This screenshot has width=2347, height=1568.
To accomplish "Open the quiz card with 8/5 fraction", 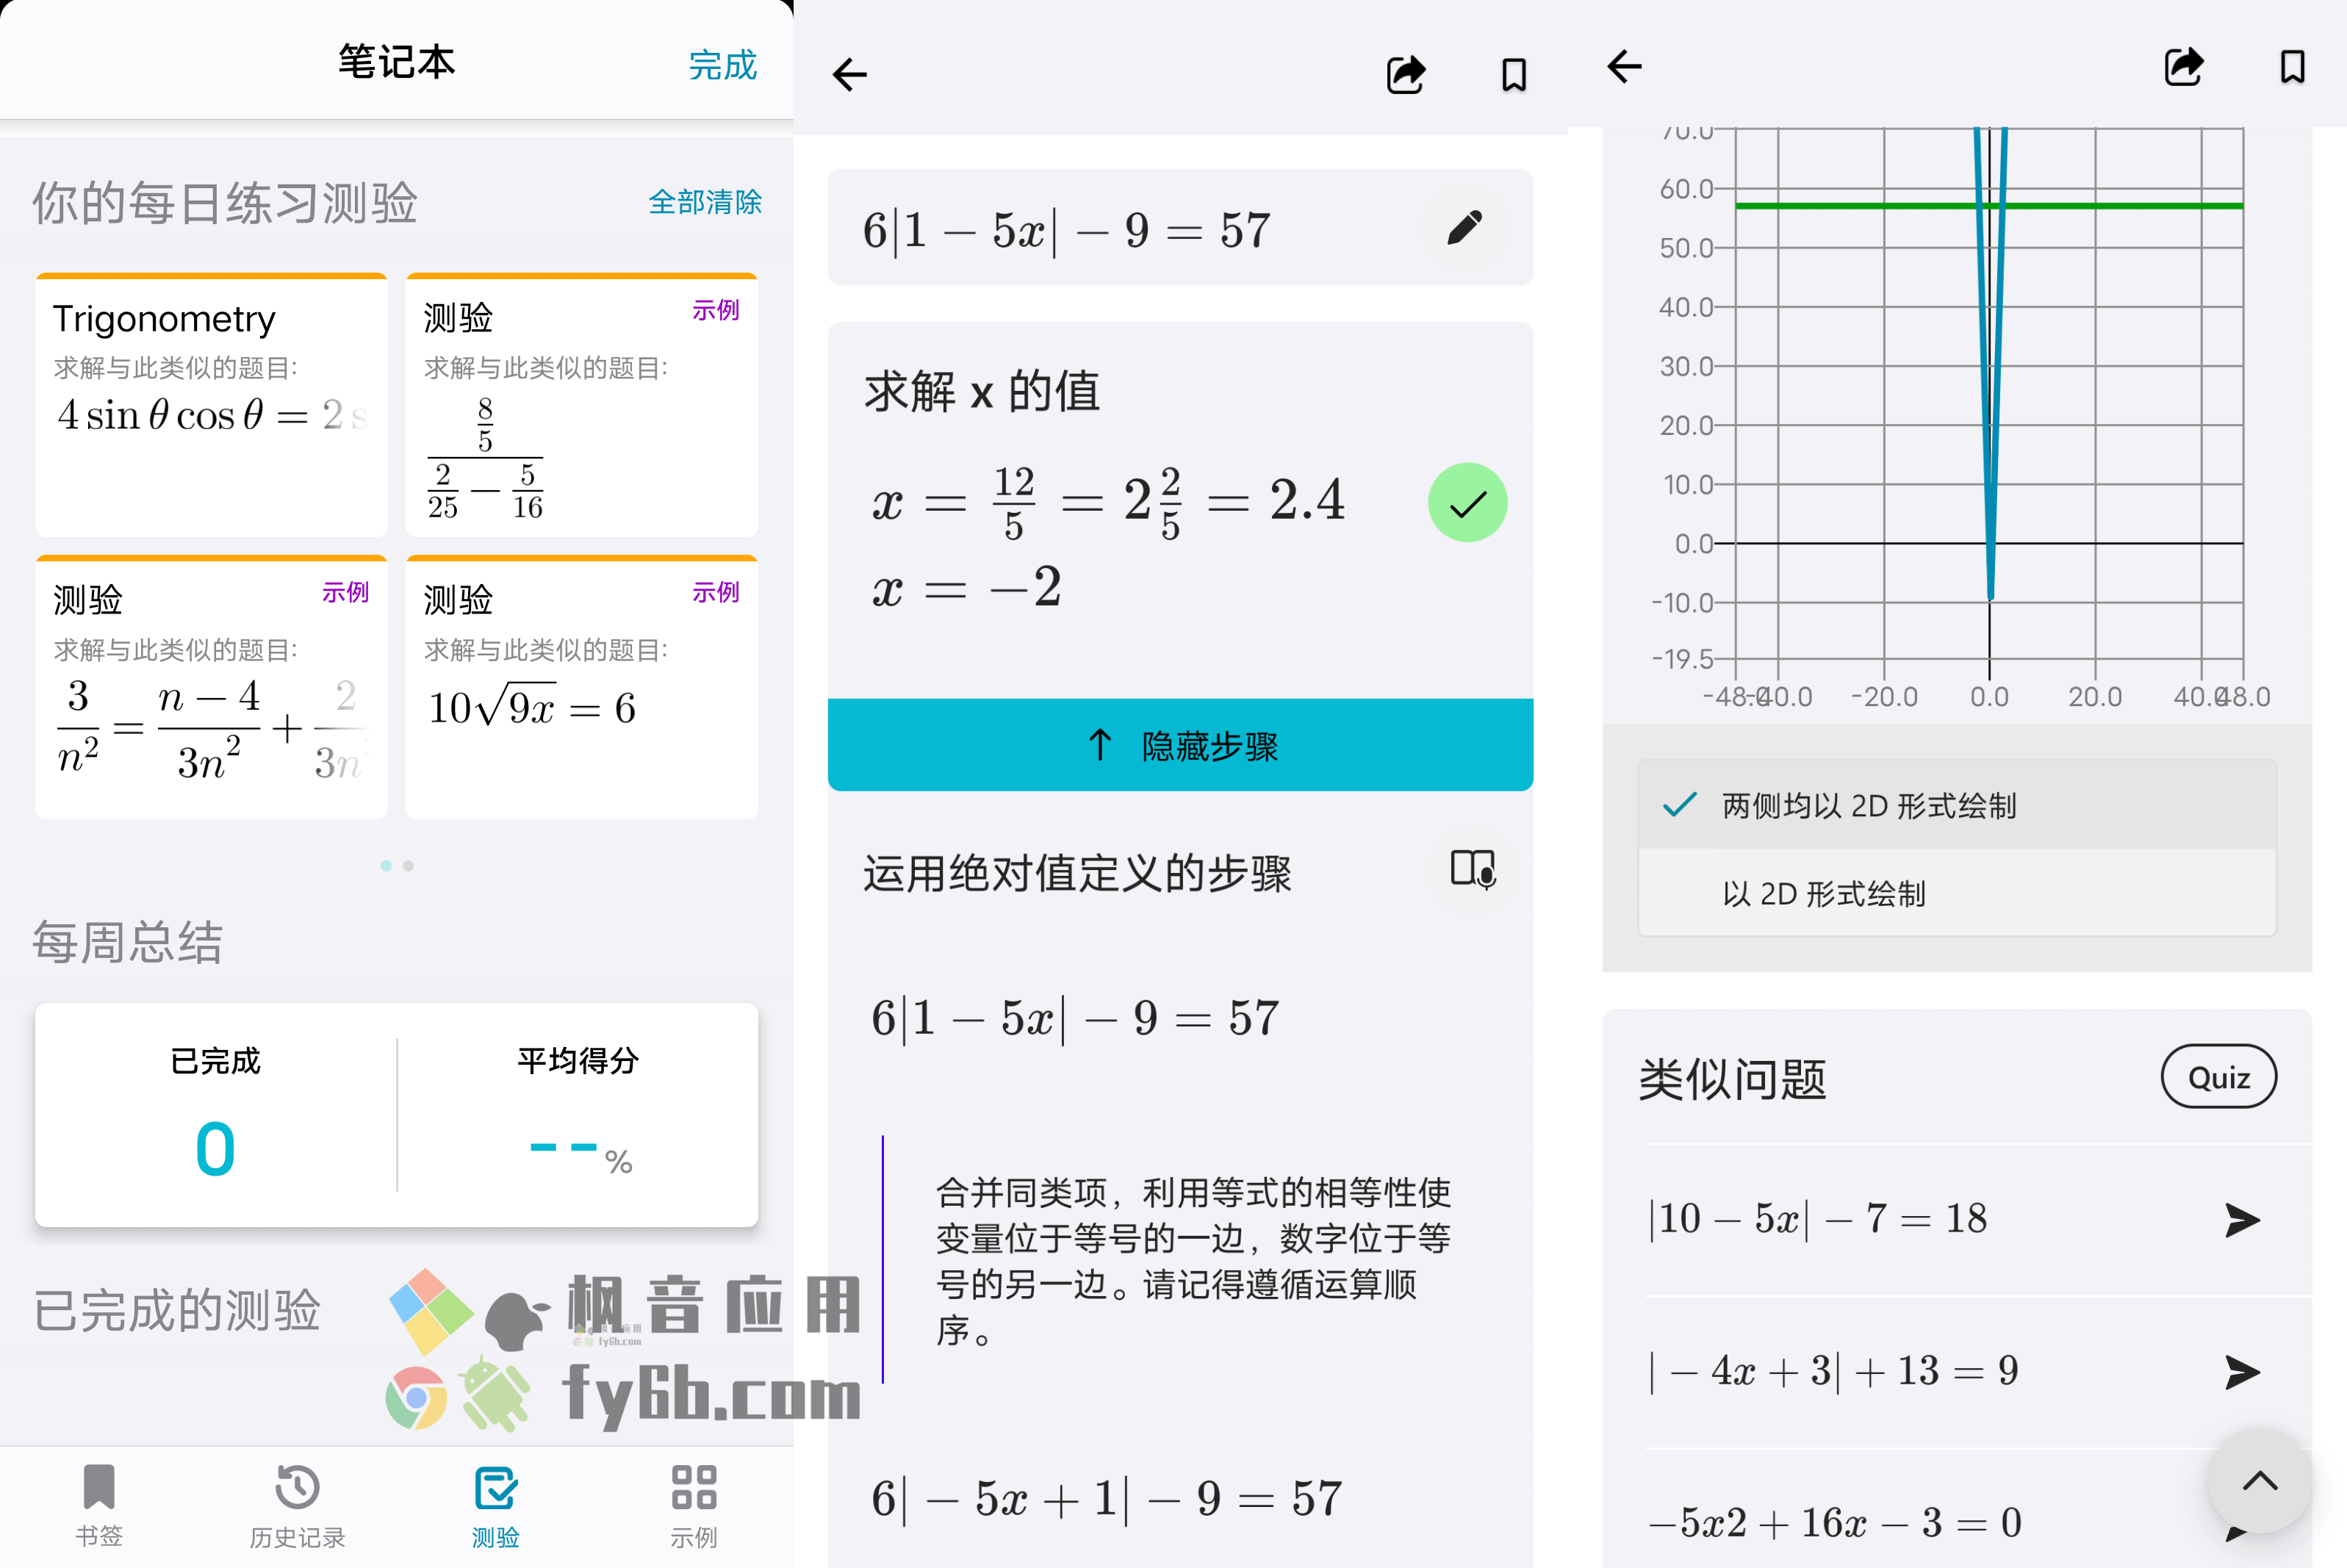I will click(x=581, y=405).
